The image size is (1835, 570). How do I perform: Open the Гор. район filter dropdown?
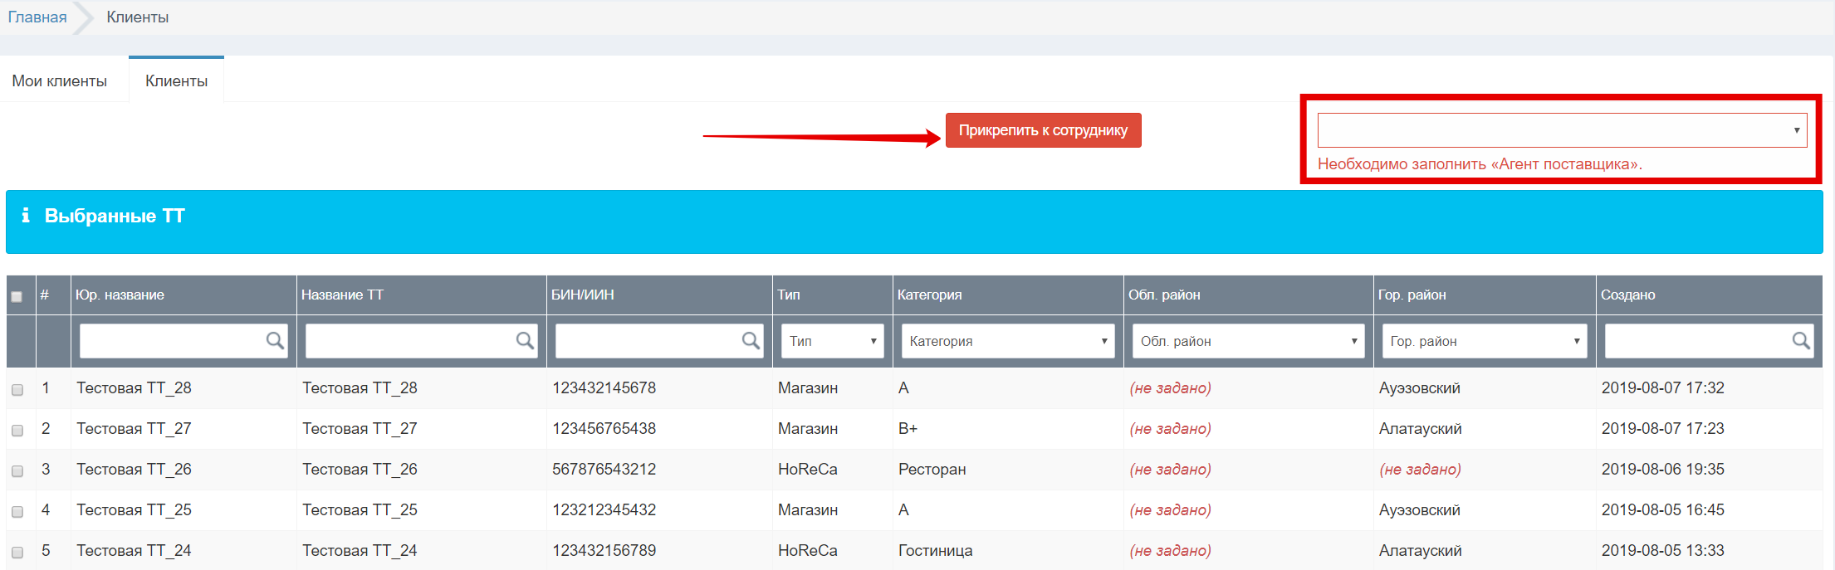(1484, 341)
